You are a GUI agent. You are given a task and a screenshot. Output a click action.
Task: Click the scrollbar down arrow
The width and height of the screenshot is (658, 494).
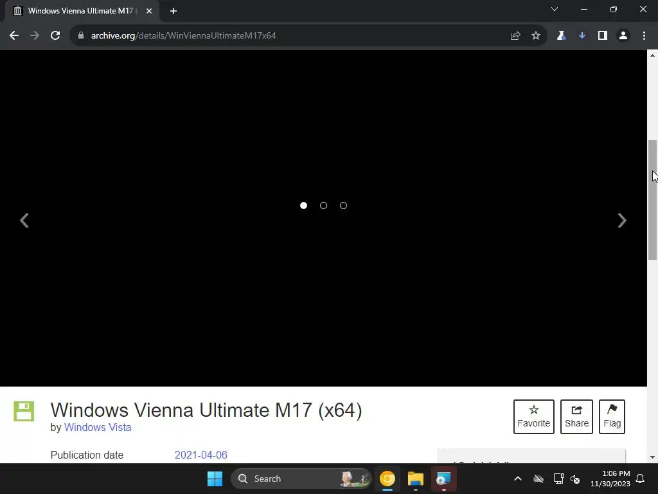[653, 457]
